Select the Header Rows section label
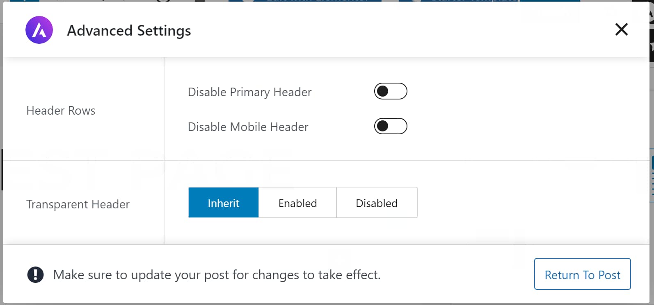 pyautogui.click(x=60, y=110)
